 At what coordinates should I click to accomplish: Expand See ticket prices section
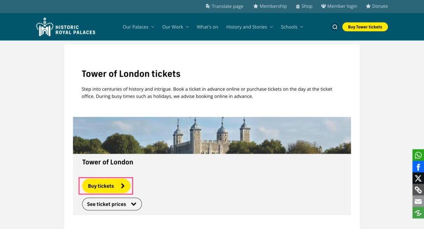(x=112, y=204)
